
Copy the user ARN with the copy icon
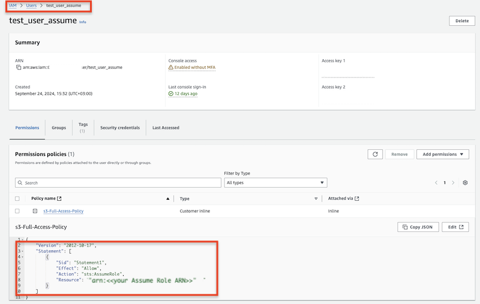click(19, 67)
